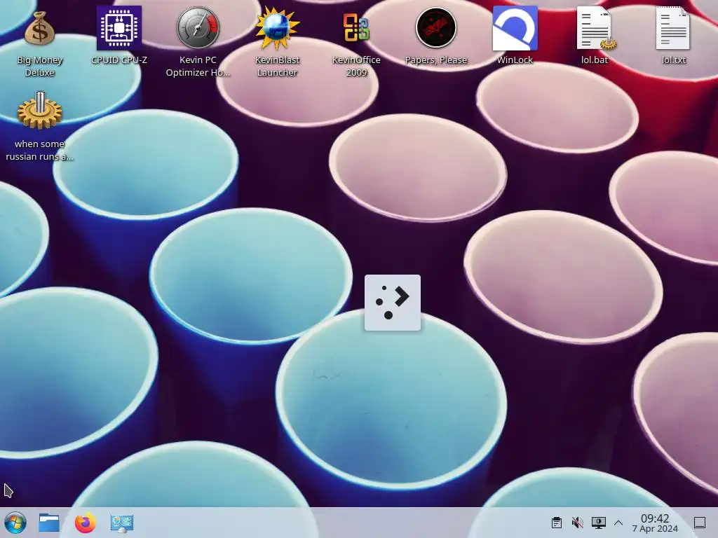
Task: Click the 'lol.bat' filename label
Action: 595,60
